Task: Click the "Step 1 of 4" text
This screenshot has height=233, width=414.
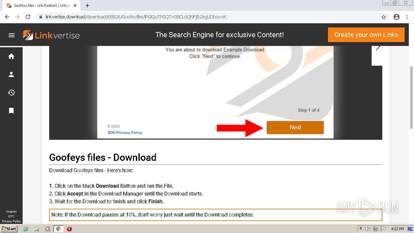Action: [x=309, y=110]
